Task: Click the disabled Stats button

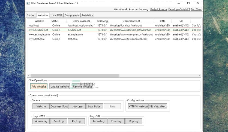Action: (112, 106)
